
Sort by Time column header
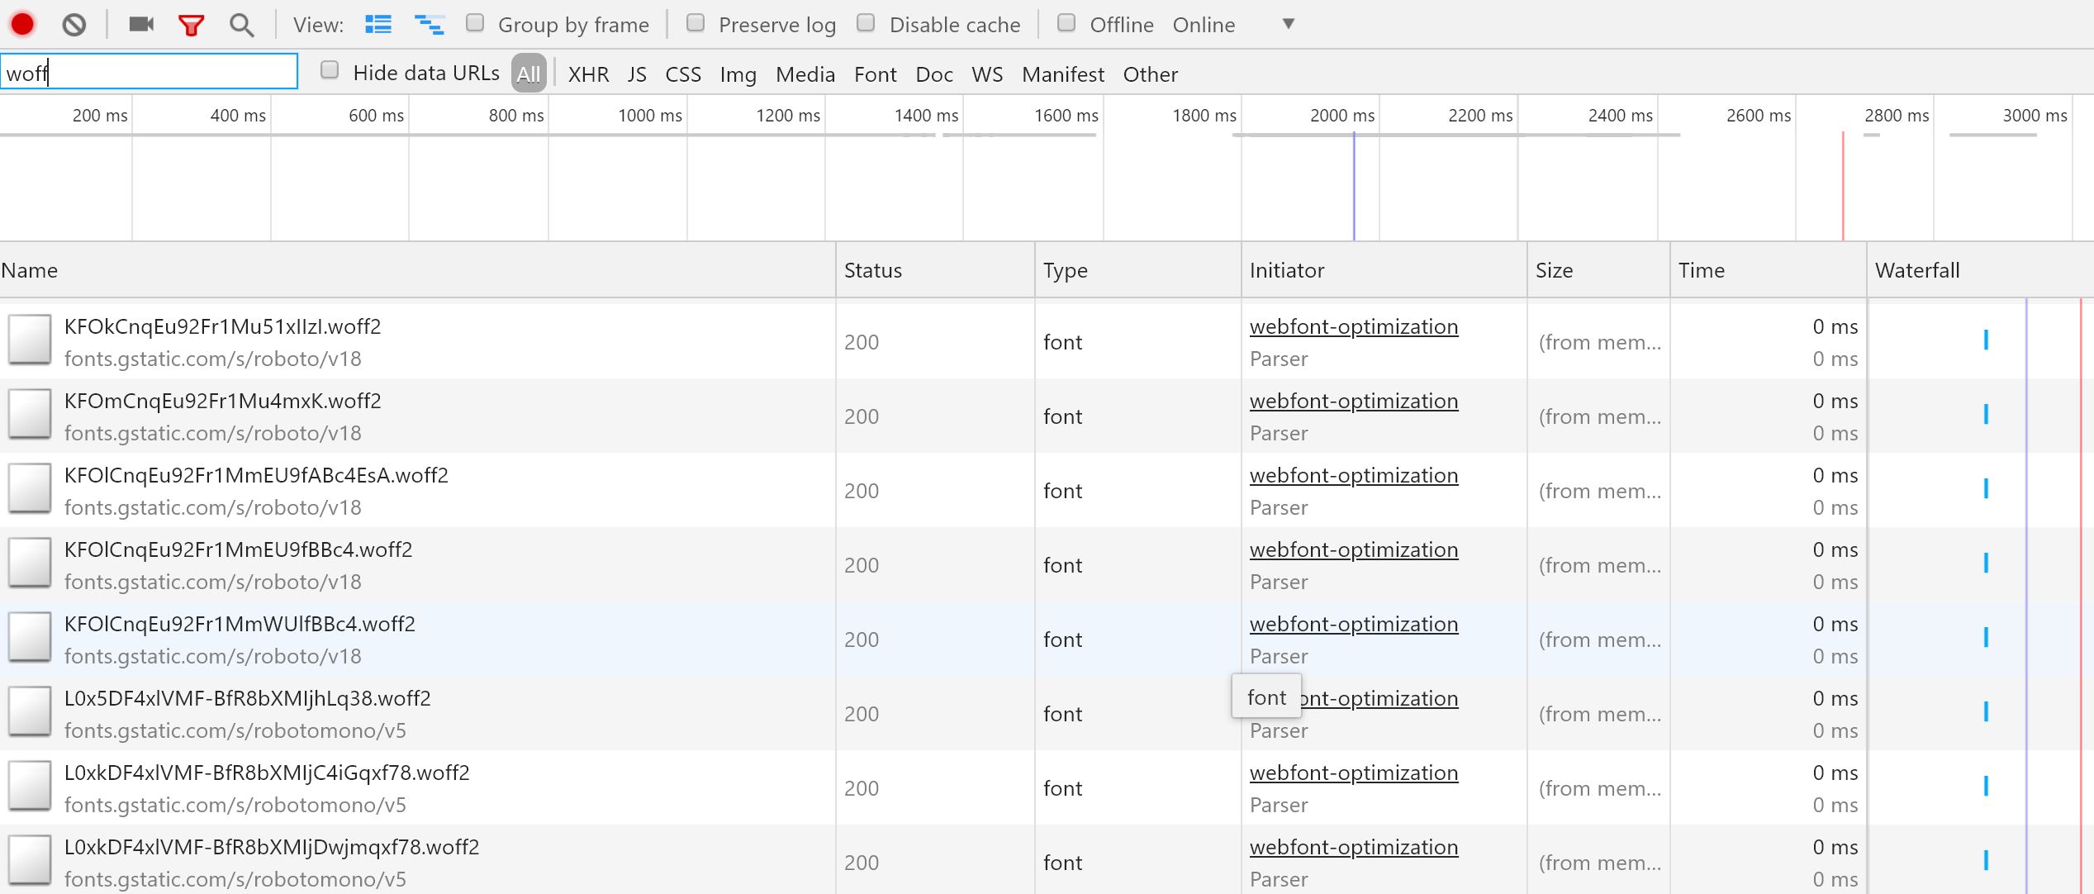tap(1768, 270)
